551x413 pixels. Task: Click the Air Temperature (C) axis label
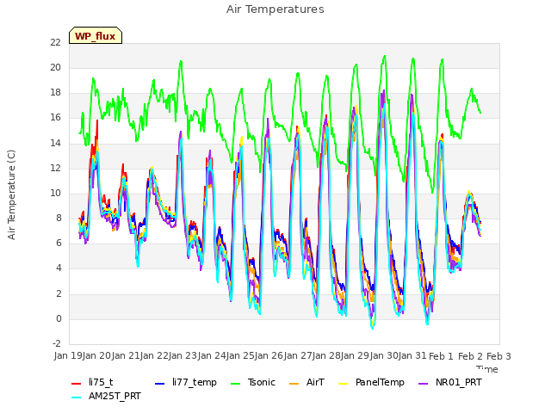tap(11, 195)
